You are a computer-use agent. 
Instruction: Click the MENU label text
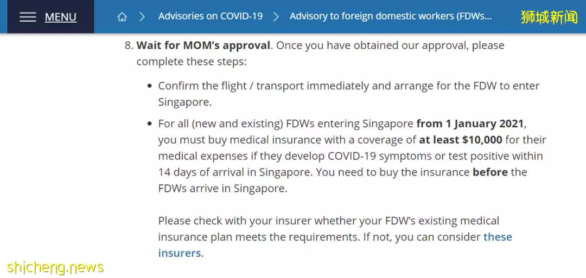(61, 17)
